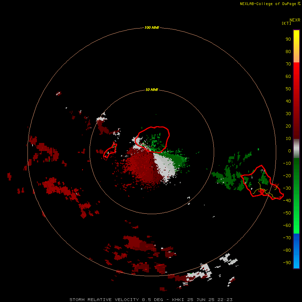Click the 100 NMI range ring label
The image size is (302, 302).
[152, 28]
